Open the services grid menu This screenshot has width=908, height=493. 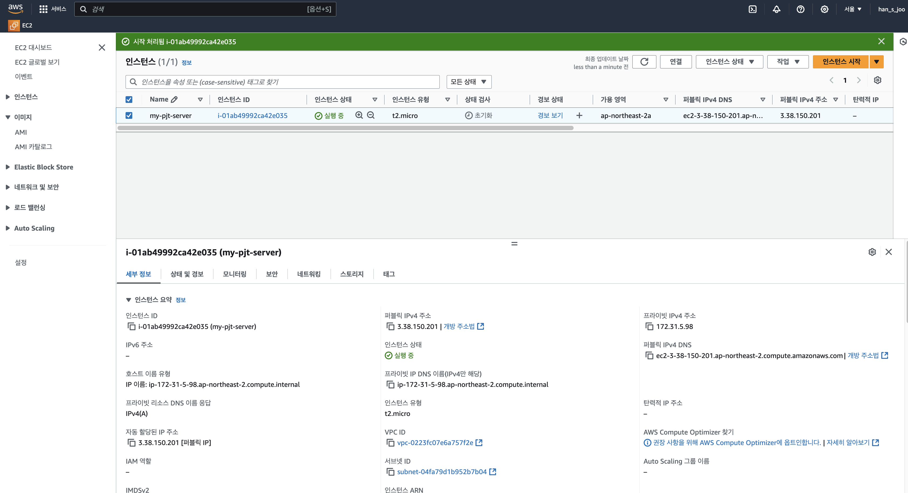point(53,9)
